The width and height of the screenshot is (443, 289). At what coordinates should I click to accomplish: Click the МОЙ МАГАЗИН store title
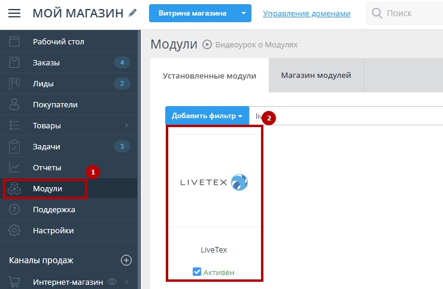[x=78, y=13]
